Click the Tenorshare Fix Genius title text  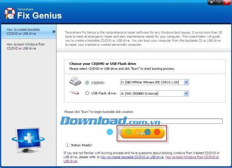coord(40,14)
